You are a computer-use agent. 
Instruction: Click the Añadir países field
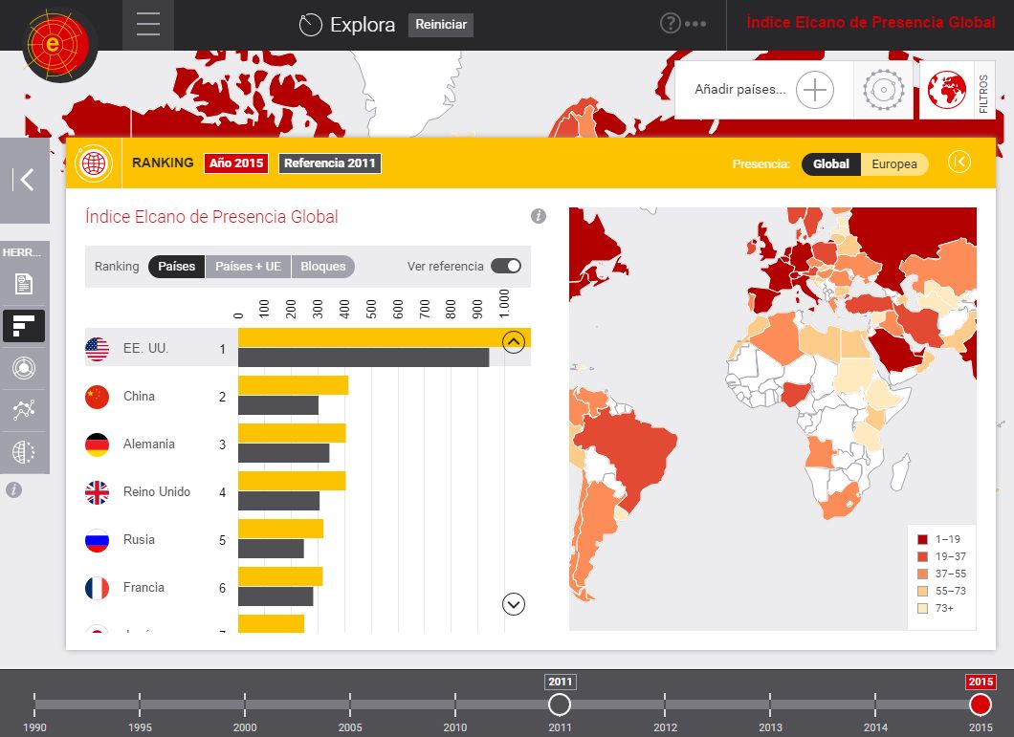pos(740,89)
